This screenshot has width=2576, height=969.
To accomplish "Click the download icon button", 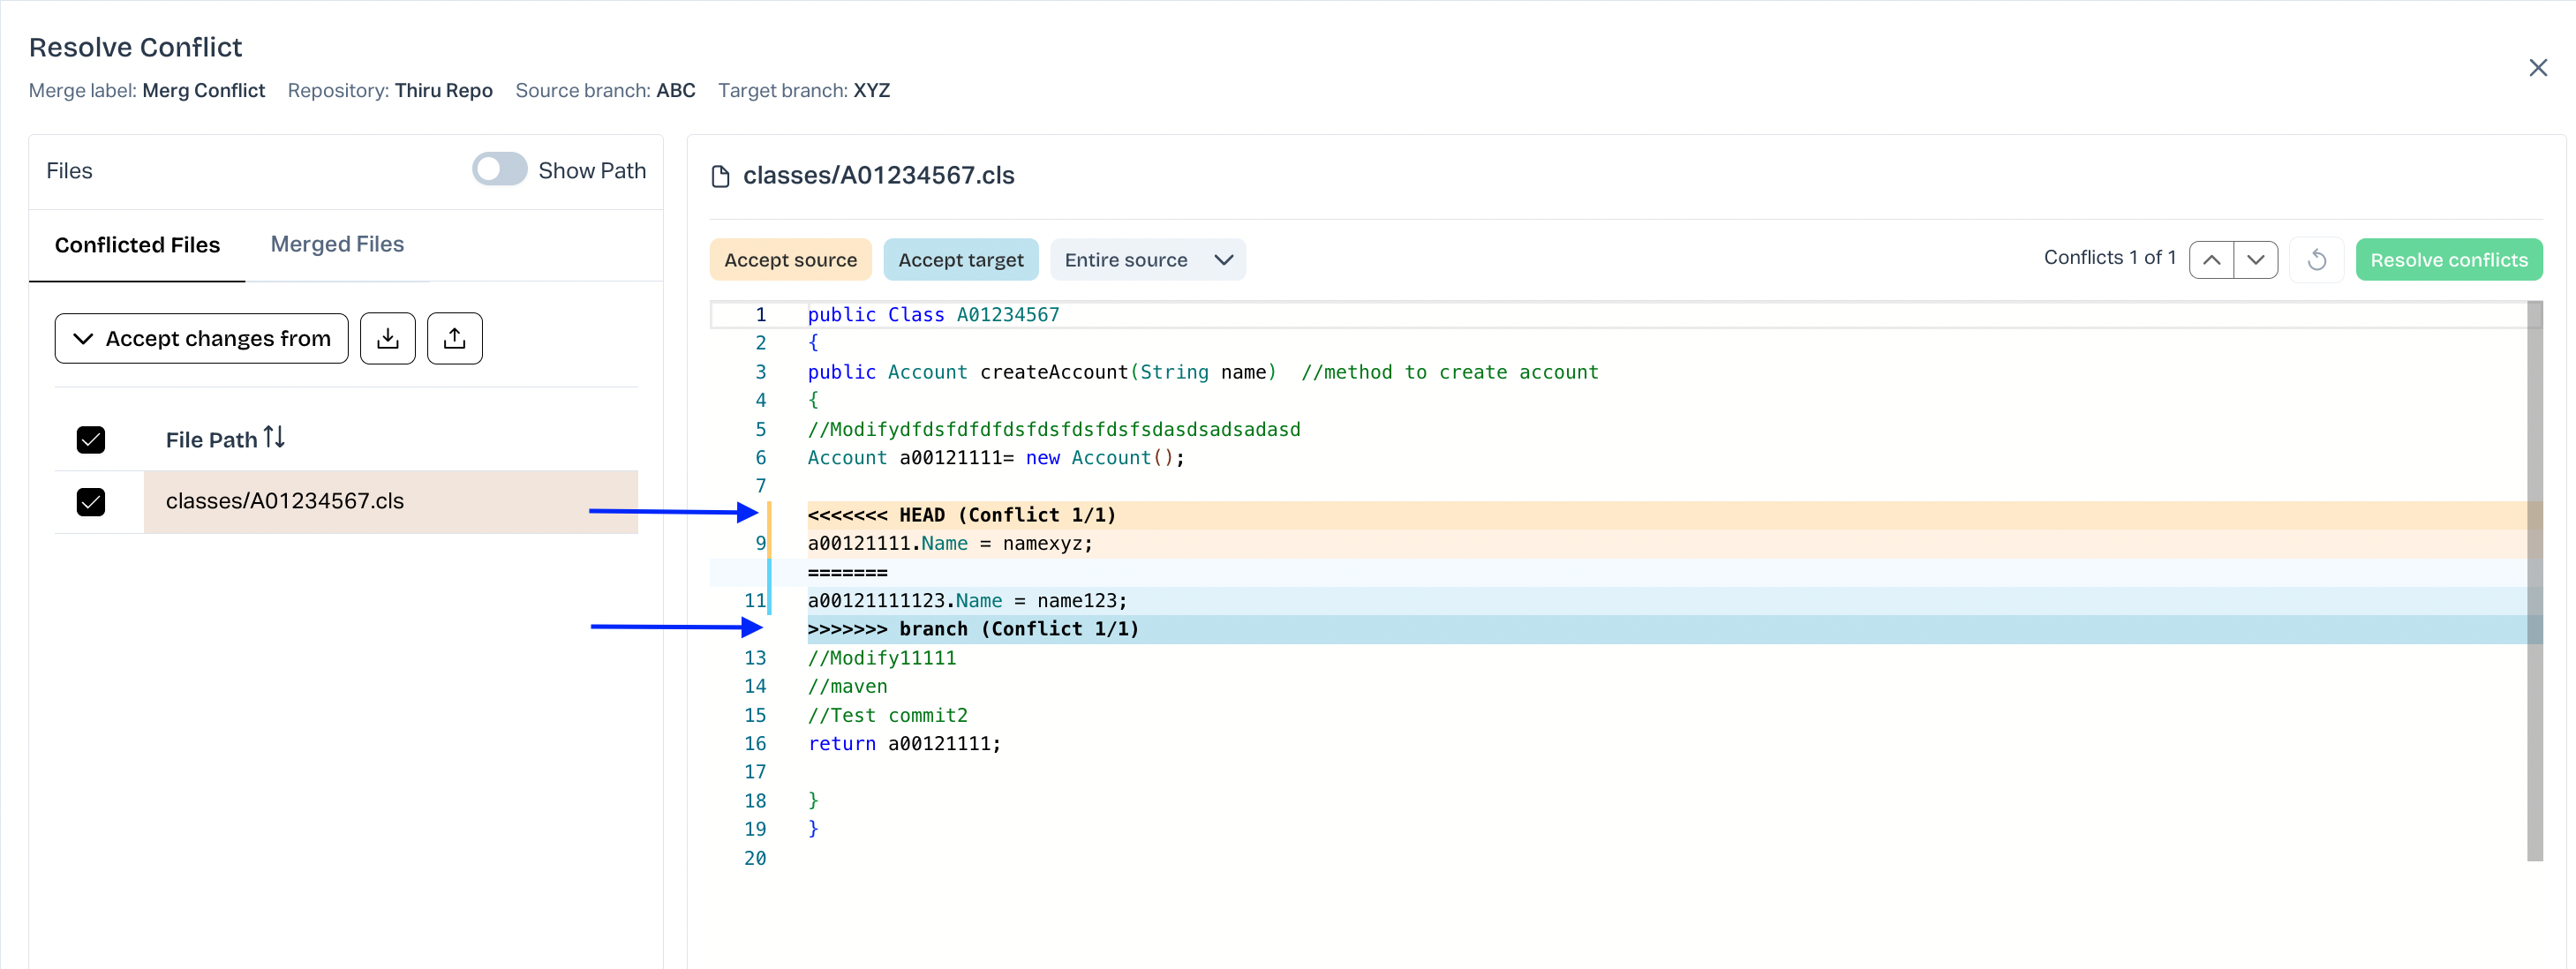I will [387, 338].
